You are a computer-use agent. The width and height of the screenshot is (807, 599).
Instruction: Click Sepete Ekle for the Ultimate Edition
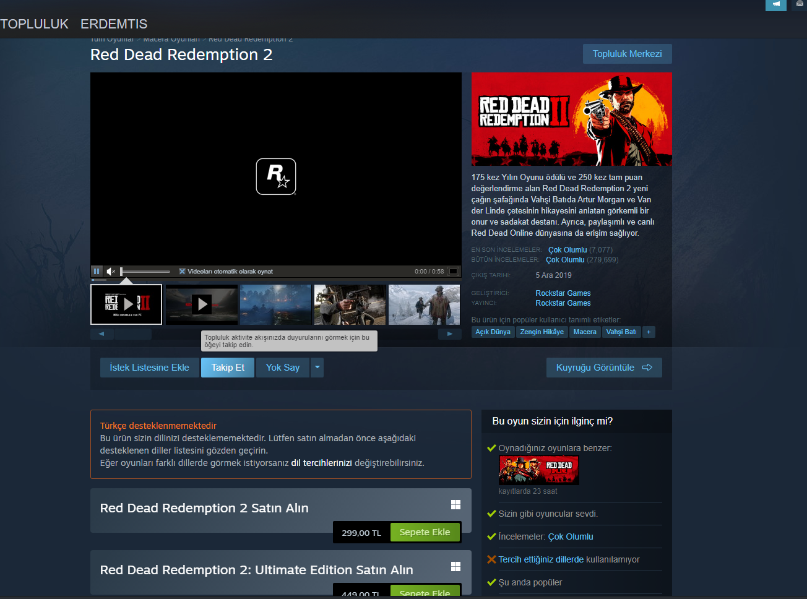point(425,592)
